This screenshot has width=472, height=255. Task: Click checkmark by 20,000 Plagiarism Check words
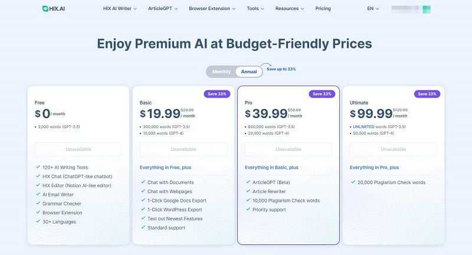click(352, 182)
